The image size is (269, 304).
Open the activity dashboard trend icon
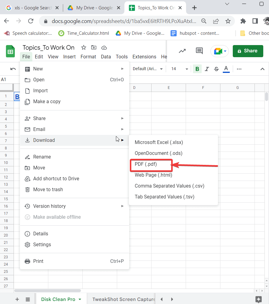click(182, 51)
